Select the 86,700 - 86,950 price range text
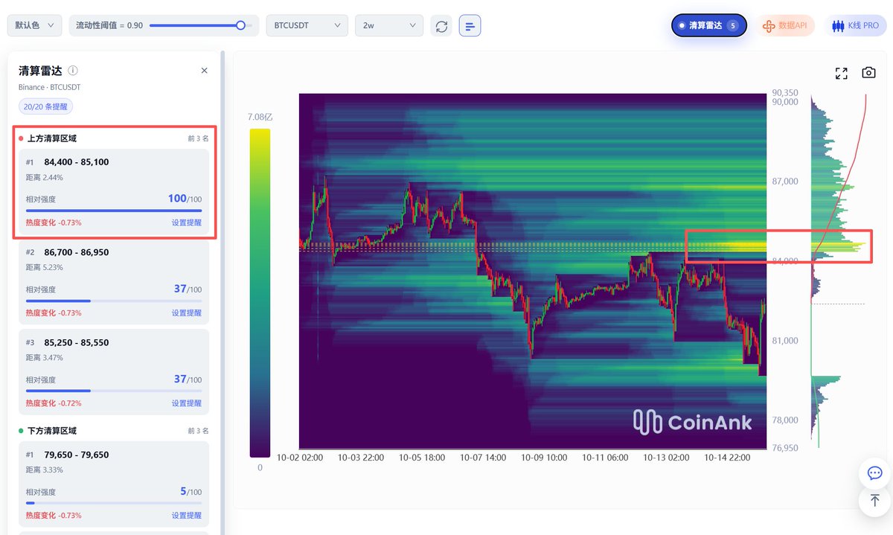This screenshot has height=535, width=893. click(77, 252)
